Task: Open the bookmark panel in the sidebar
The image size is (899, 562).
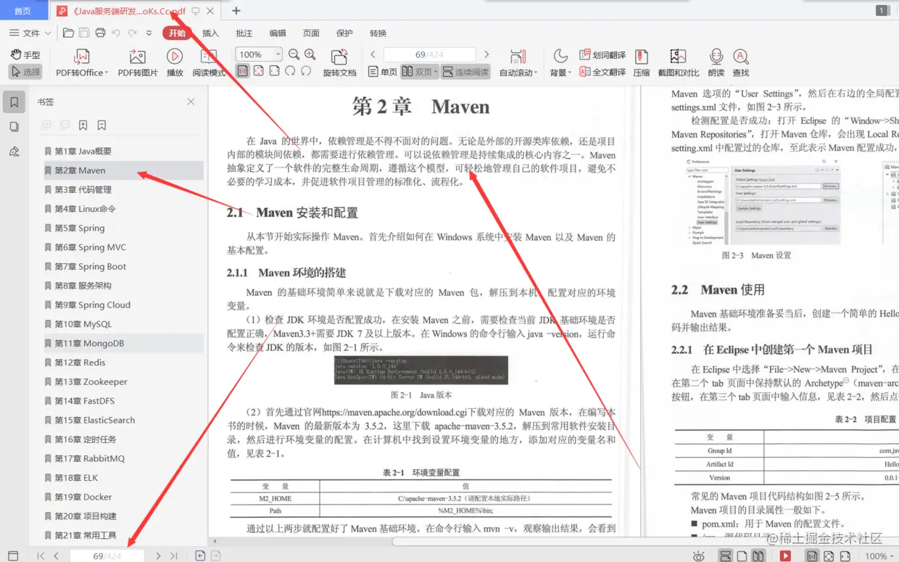Action: click(14, 102)
